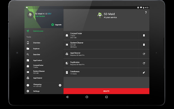Click 'Requires SD Maid Pro' under AppCleaner

tap(77, 55)
